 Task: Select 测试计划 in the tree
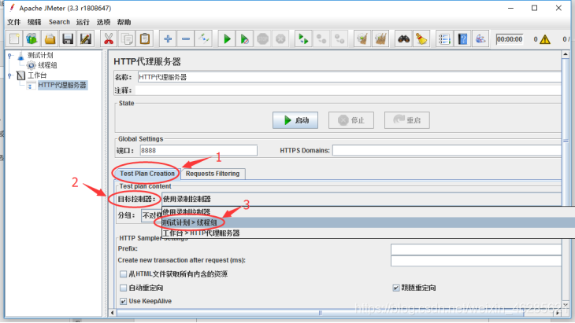click(x=40, y=55)
